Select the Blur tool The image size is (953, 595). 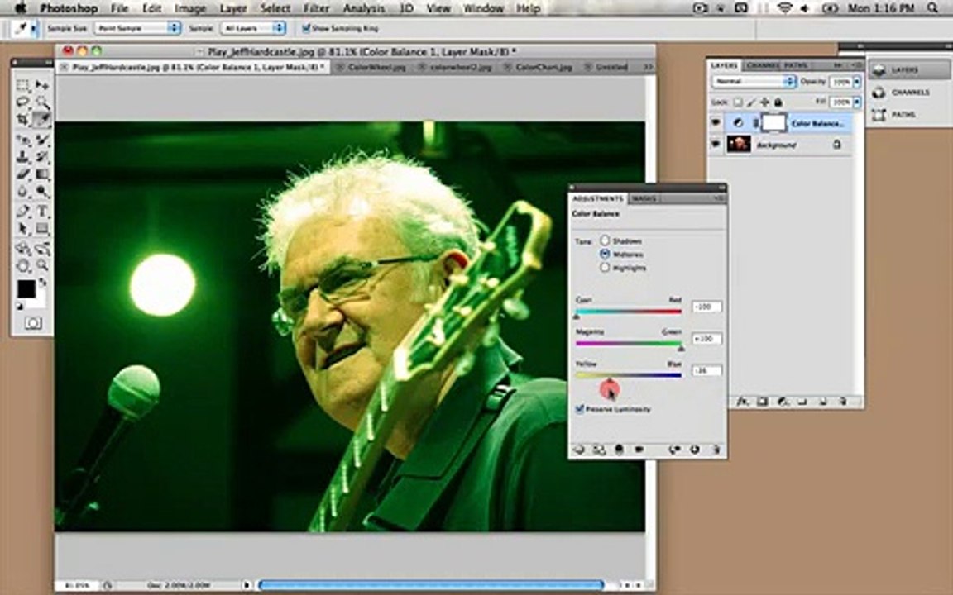click(x=23, y=192)
